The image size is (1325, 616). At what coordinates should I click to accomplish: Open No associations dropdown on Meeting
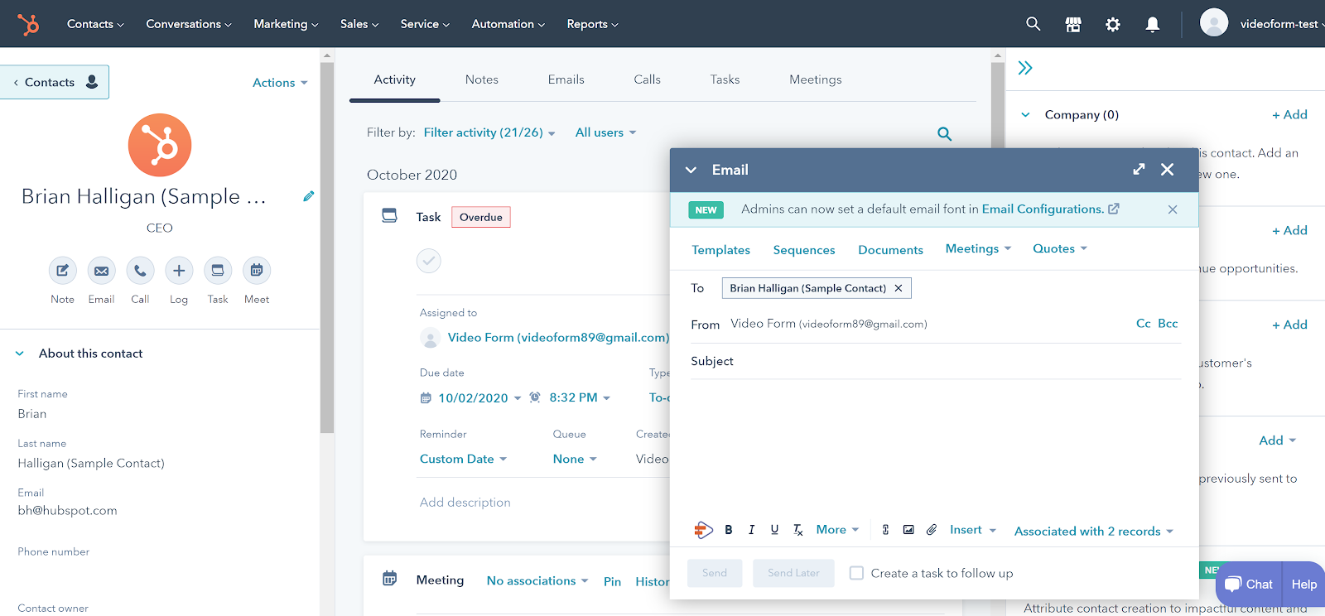pos(537,580)
